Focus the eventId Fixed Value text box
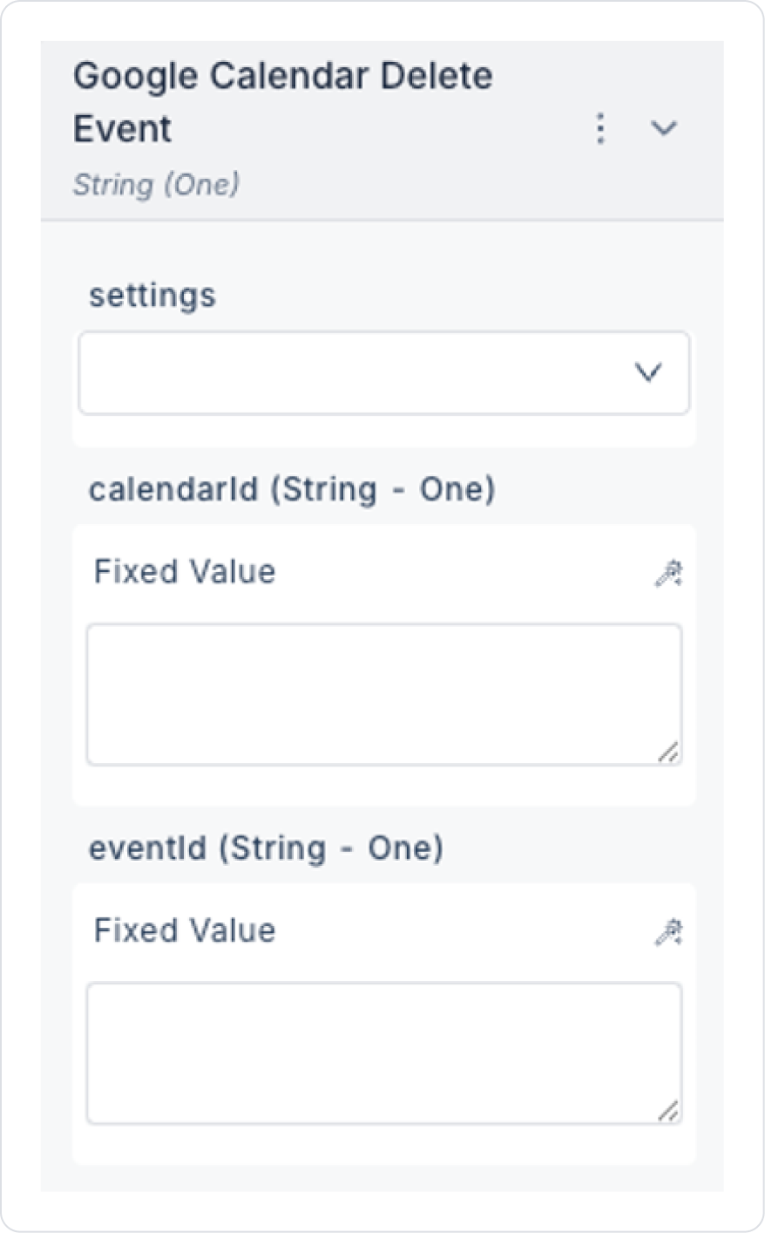765x1233 pixels. pyautogui.click(x=383, y=1052)
